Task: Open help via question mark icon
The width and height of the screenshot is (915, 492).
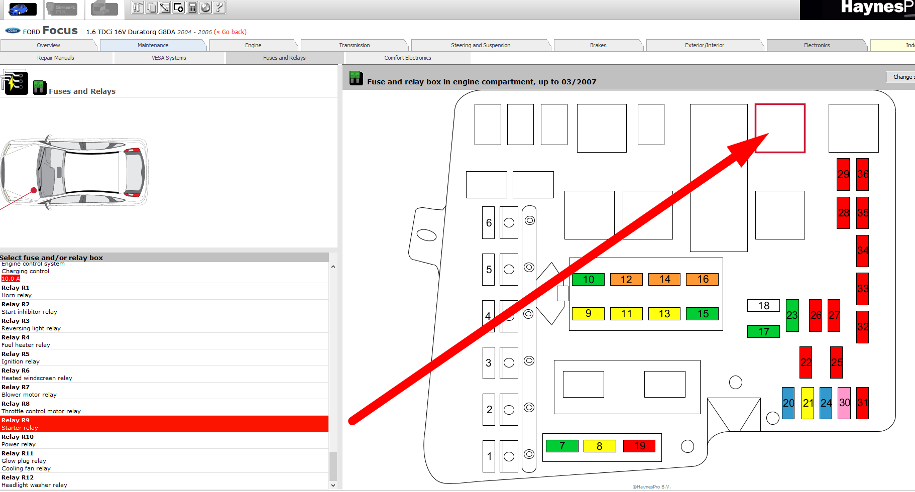Action: point(219,7)
